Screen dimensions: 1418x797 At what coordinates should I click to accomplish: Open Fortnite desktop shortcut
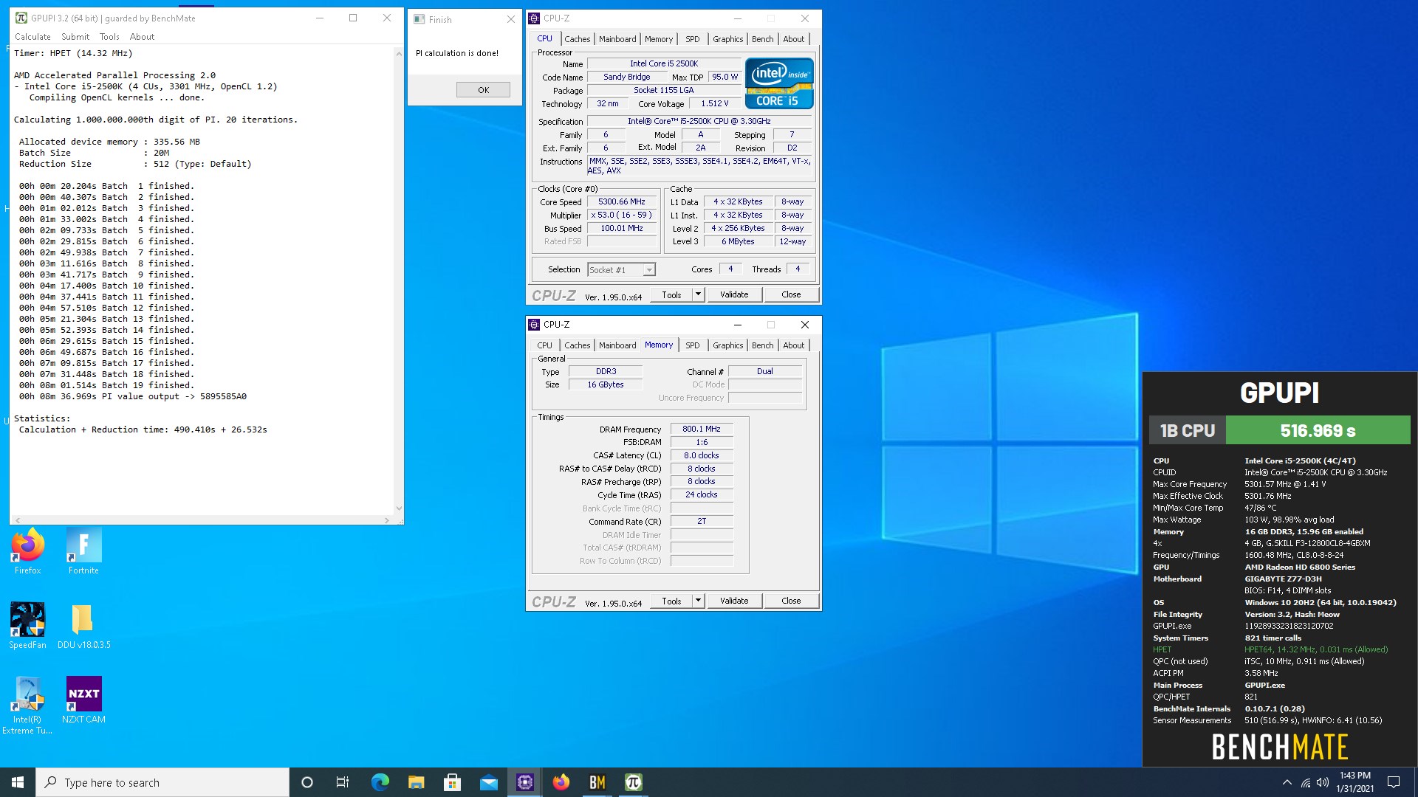point(83,551)
